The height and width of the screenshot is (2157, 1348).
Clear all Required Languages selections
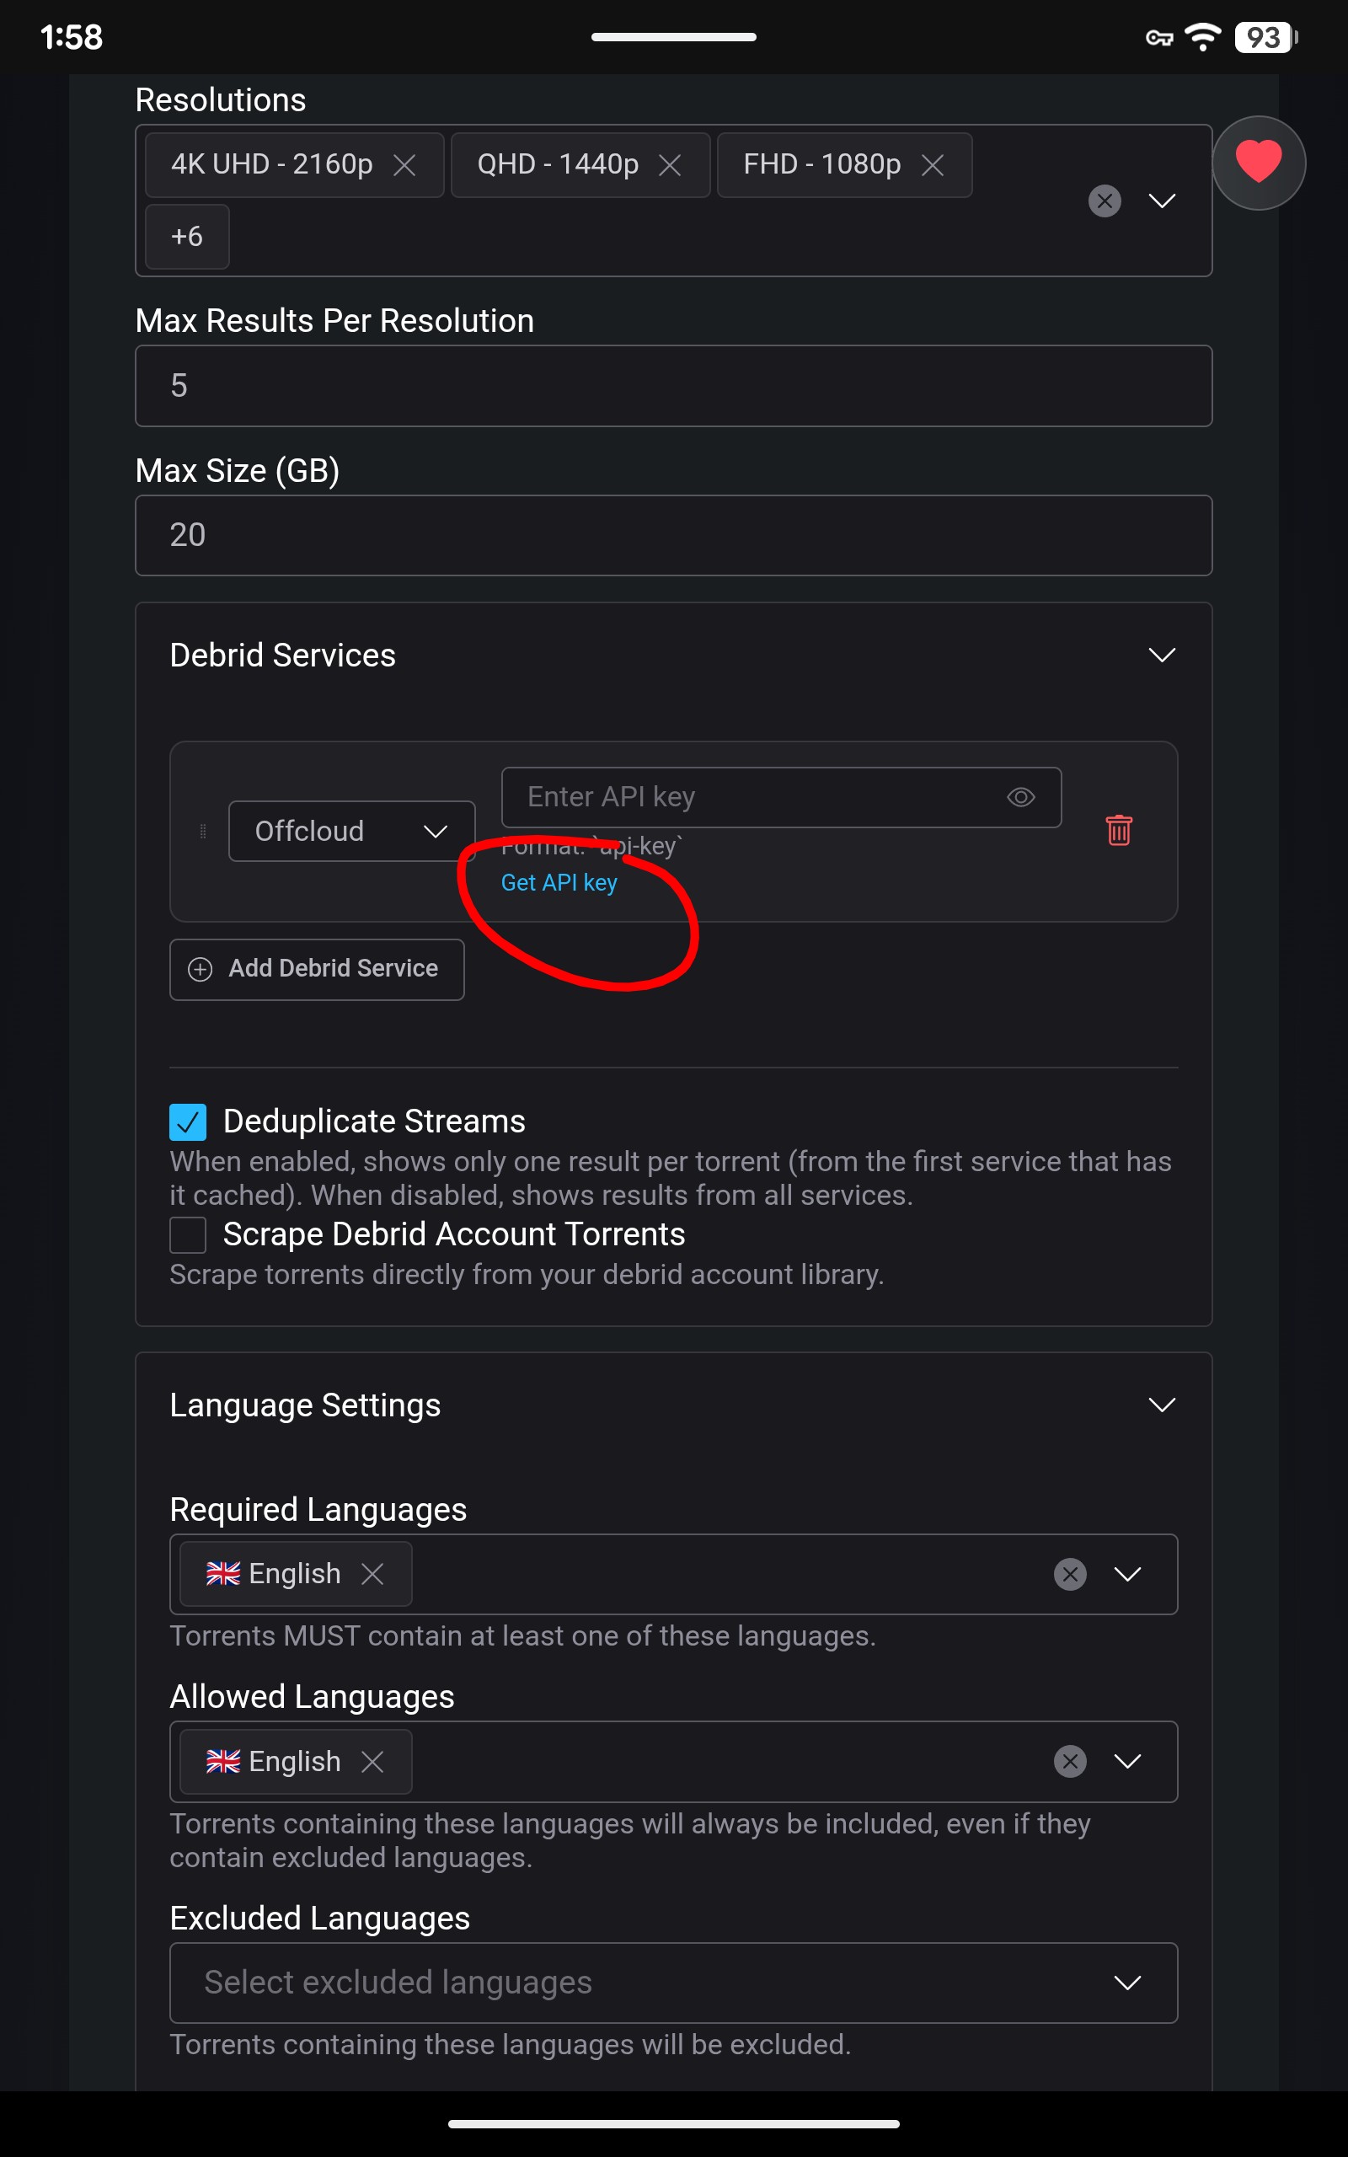click(1070, 1573)
